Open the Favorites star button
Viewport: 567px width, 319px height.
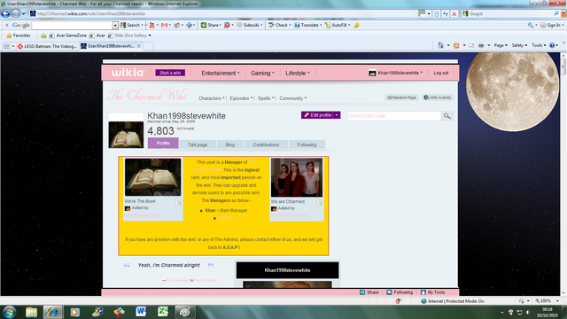pos(19,35)
